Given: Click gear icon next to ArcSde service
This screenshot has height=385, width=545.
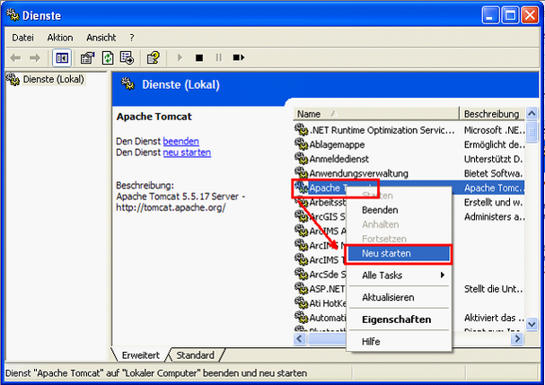Looking at the screenshot, I should [x=302, y=274].
